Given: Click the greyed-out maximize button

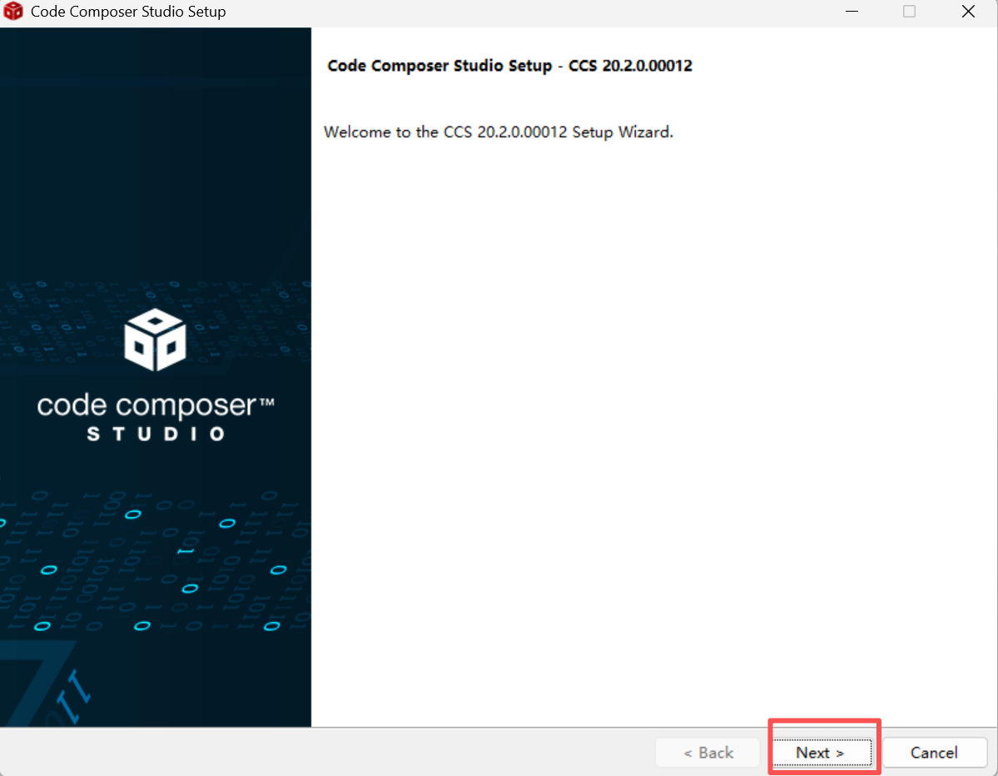Looking at the screenshot, I should tap(909, 12).
